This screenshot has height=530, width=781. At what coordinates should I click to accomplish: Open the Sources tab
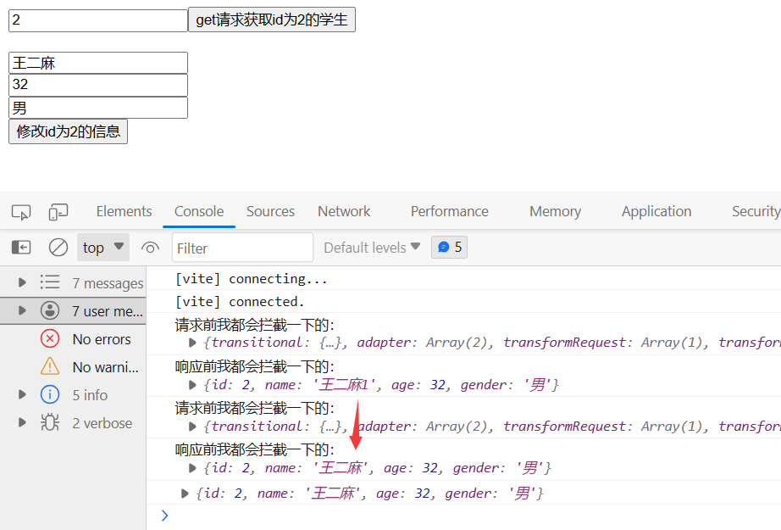click(x=270, y=211)
